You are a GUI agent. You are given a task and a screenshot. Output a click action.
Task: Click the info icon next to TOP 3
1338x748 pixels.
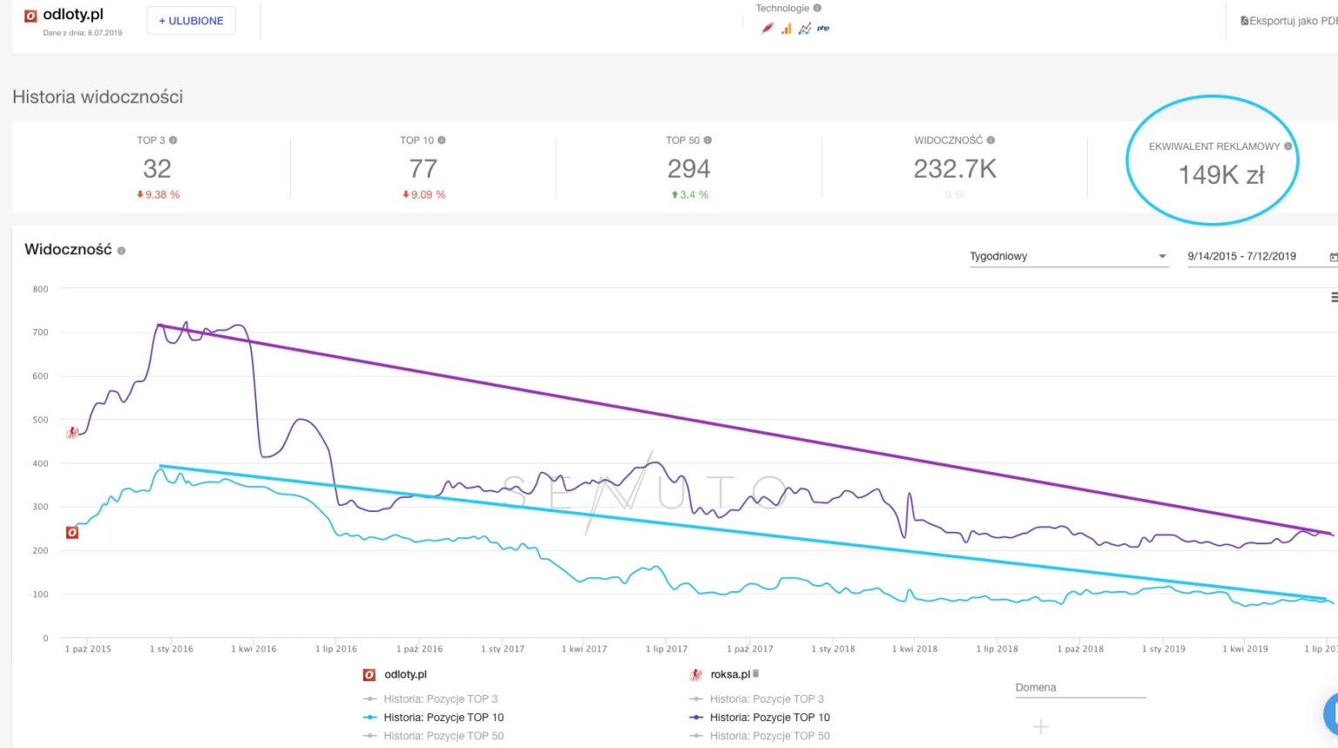point(173,140)
